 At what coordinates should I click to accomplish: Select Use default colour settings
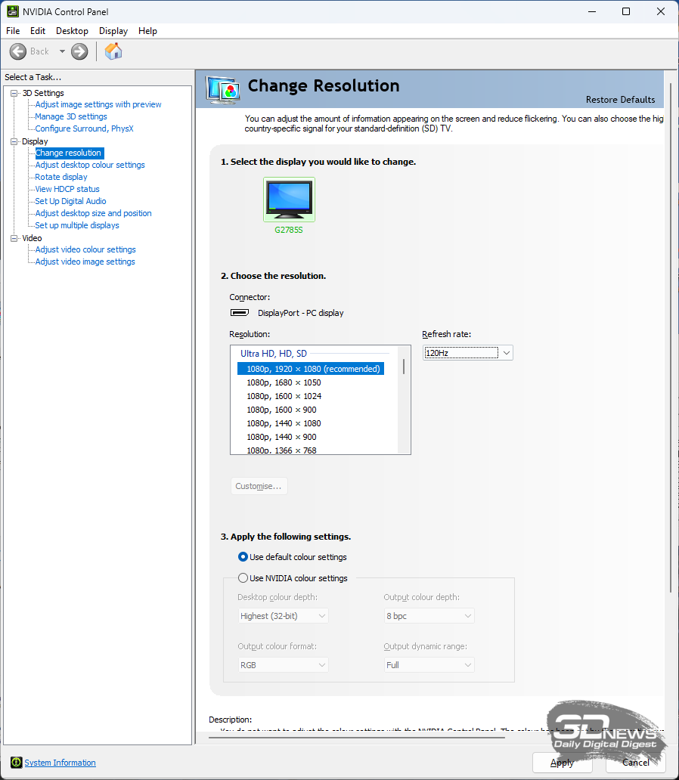coord(243,557)
